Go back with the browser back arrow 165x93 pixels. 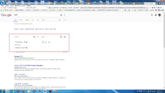click(x=2, y=3)
